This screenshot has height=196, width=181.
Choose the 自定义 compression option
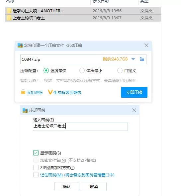point(120,70)
